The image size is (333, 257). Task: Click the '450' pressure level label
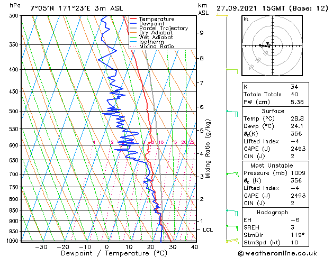click(15, 91)
